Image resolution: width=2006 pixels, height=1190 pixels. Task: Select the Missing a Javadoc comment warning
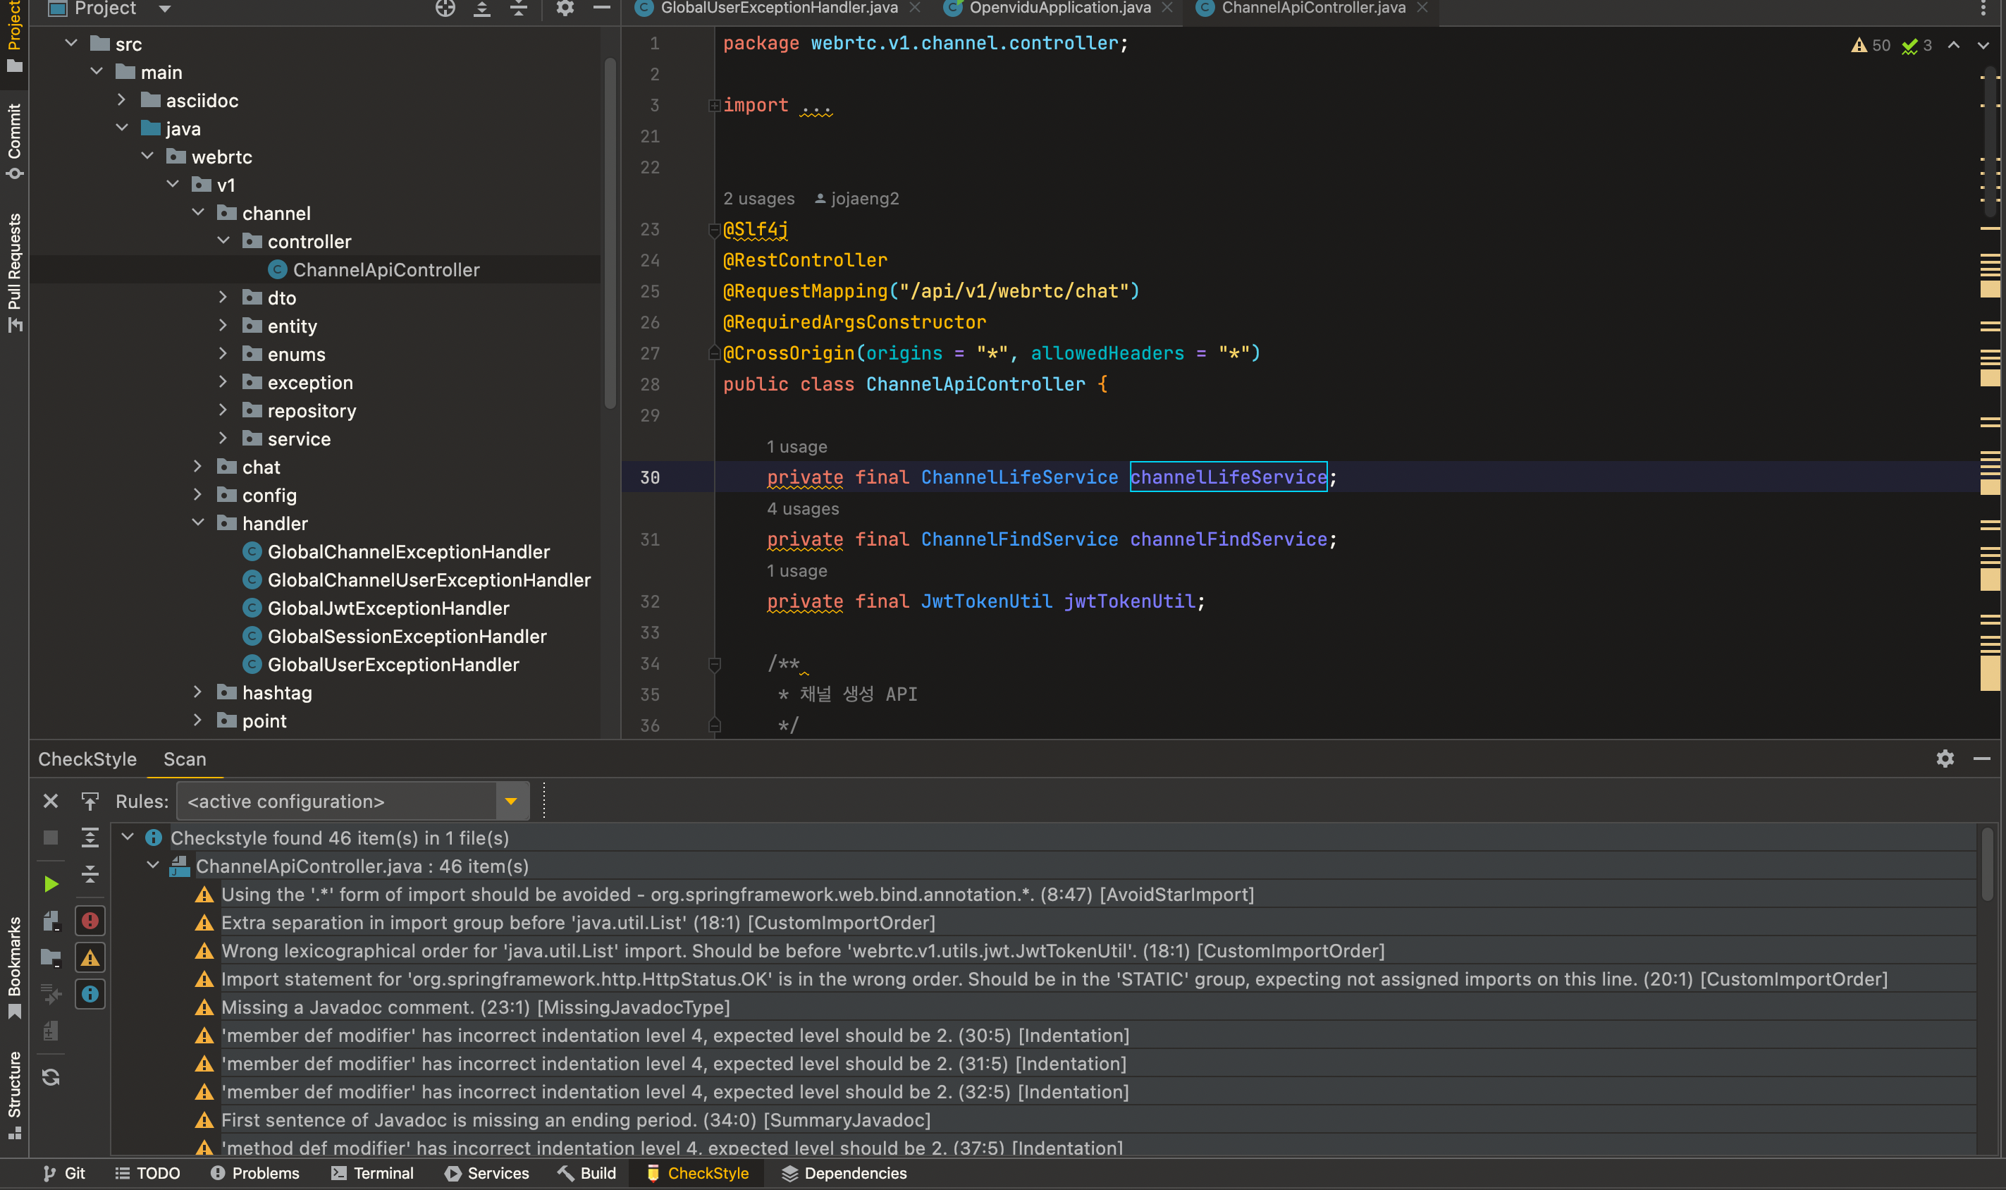tap(474, 1007)
